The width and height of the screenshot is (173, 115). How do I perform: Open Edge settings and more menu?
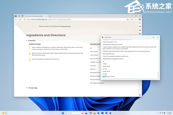coord(136,19)
